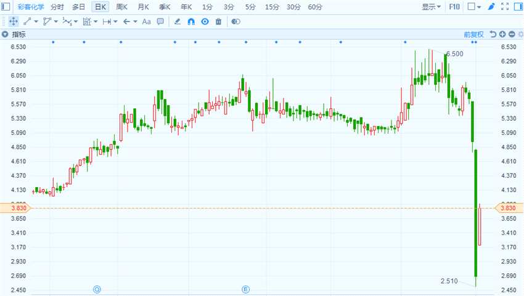
Task: Select the wave polyline drawing tool
Action: (67, 22)
